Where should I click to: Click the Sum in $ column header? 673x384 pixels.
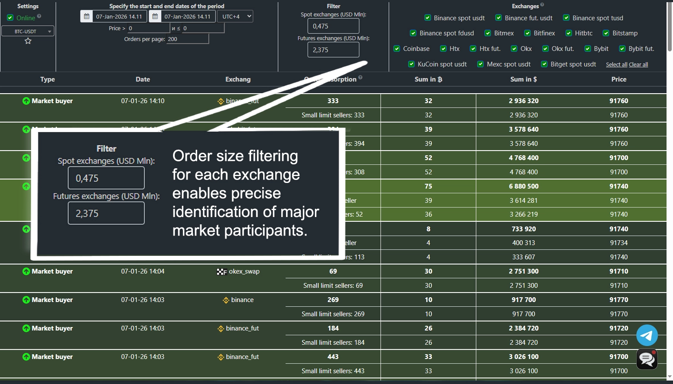point(523,79)
